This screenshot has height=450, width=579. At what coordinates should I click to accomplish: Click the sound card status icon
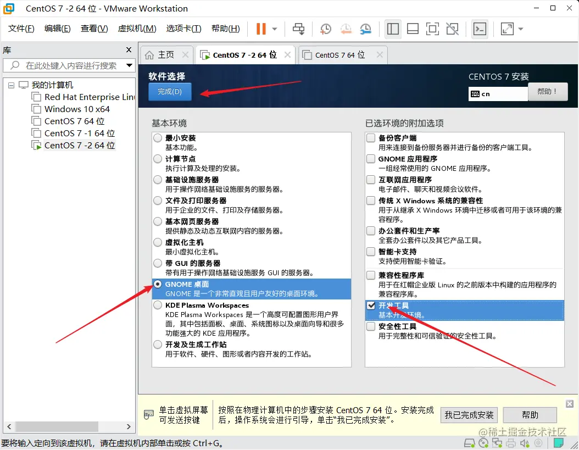coord(525,443)
